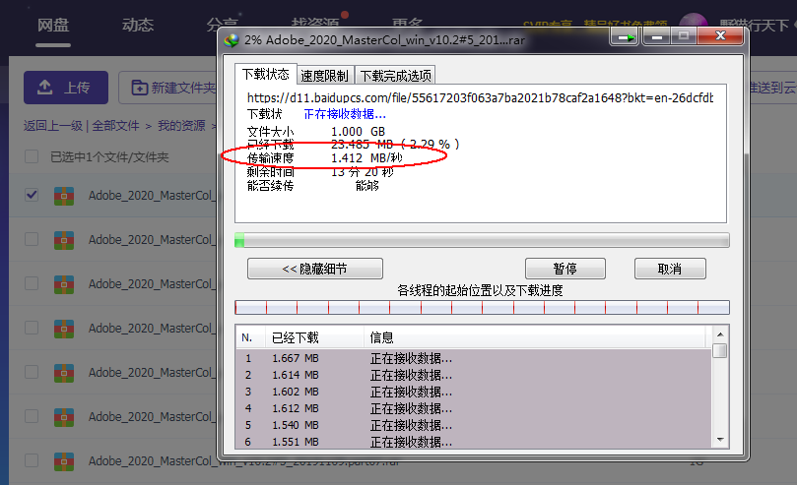
Task: Click the folder-plus icon on 新建文件夹
Action: [x=139, y=88]
